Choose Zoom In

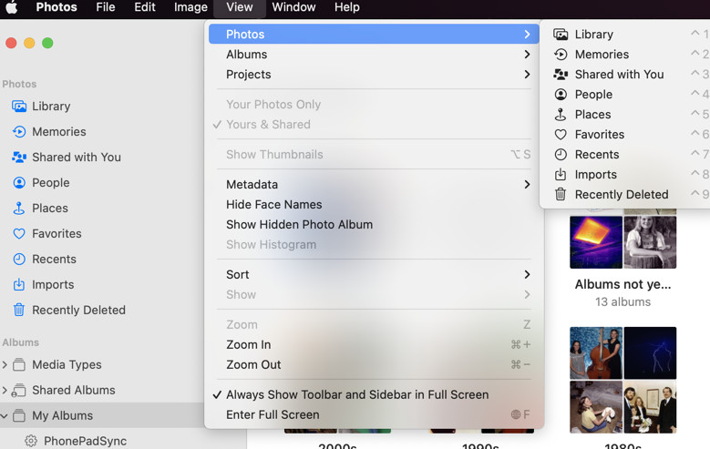(x=374, y=345)
